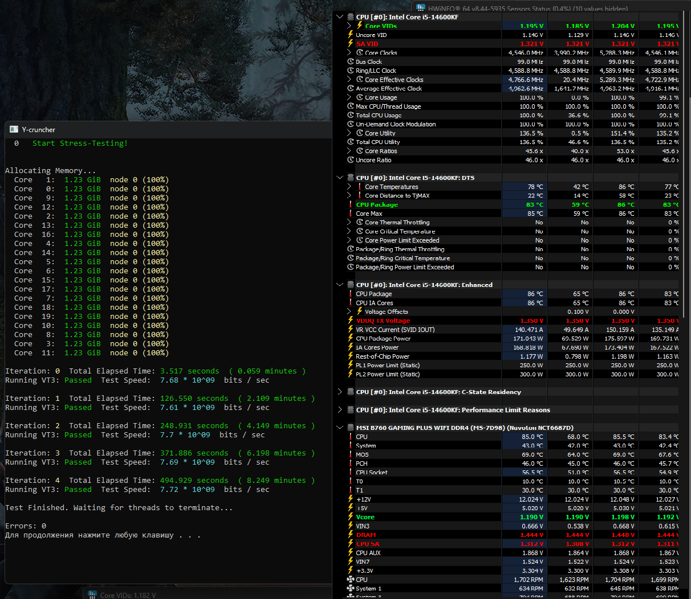This screenshot has height=599, width=691.
Task: Collapse the CPU Enhanced sensor group
Action: click(x=340, y=285)
